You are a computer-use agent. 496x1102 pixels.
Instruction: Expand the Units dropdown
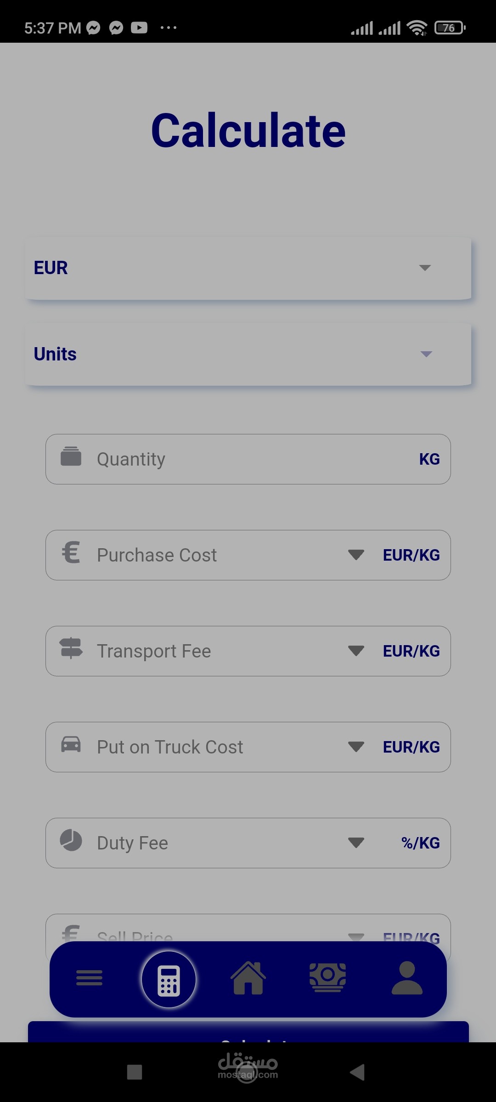point(426,354)
